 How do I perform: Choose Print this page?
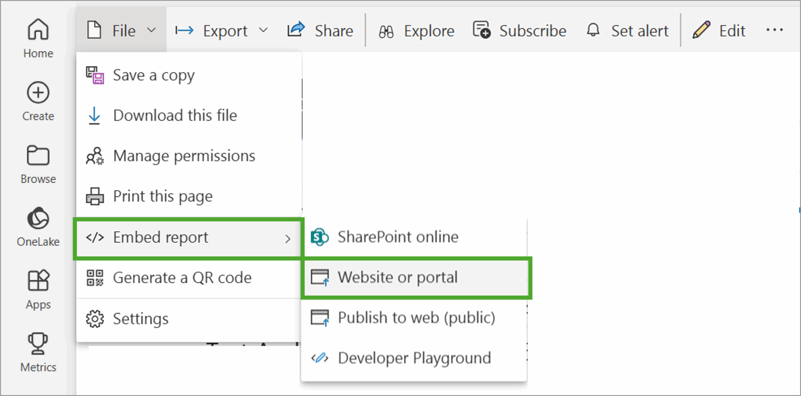189,196
